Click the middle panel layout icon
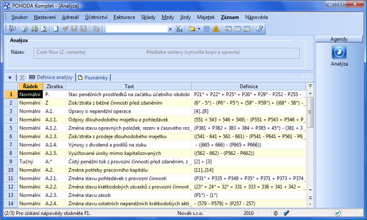 (238, 29)
